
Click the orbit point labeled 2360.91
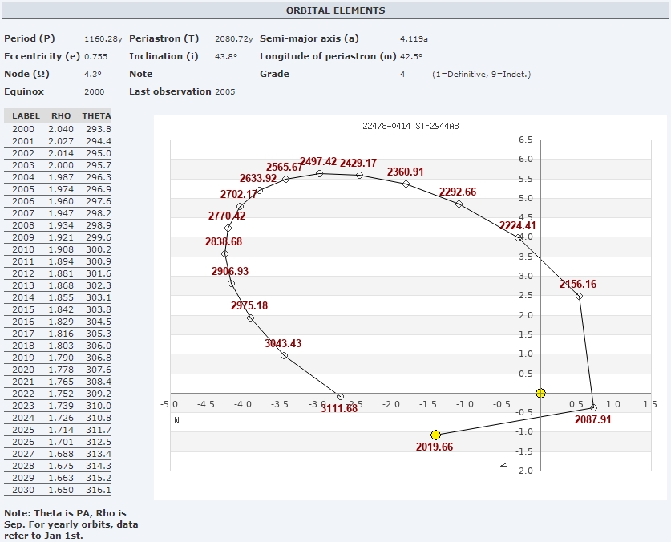click(406, 184)
